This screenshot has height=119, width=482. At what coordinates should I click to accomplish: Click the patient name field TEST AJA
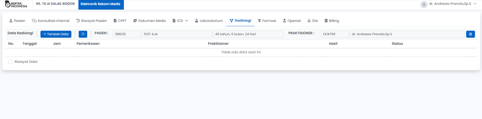tap(177, 34)
